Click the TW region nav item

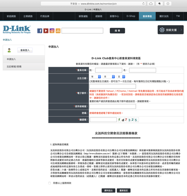[178, 16]
